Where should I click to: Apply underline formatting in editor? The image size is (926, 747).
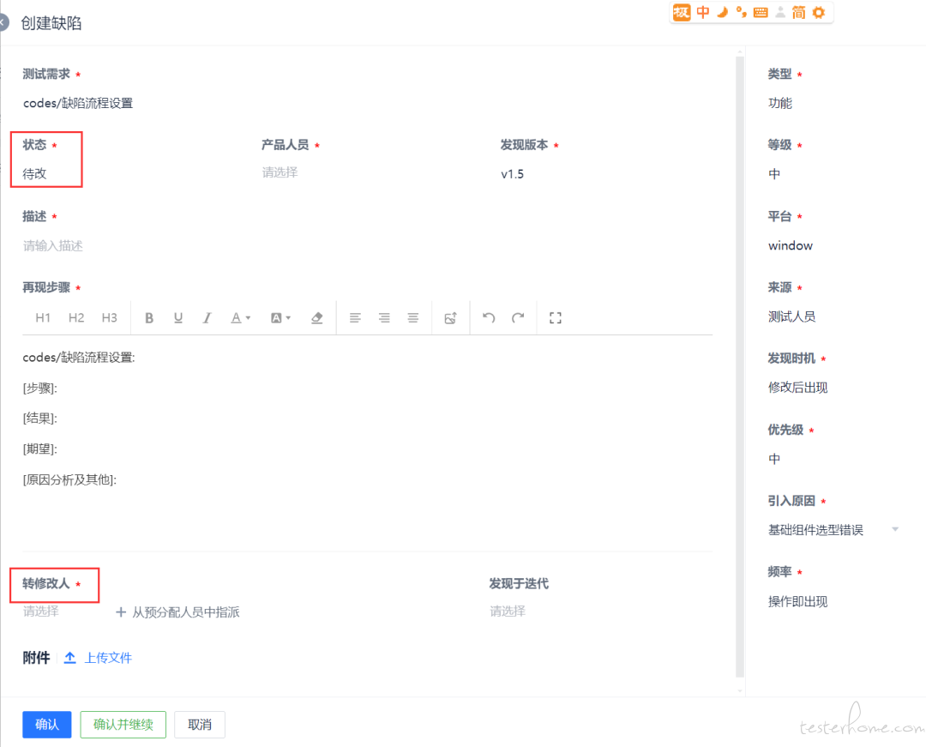[x=178, y=318]
